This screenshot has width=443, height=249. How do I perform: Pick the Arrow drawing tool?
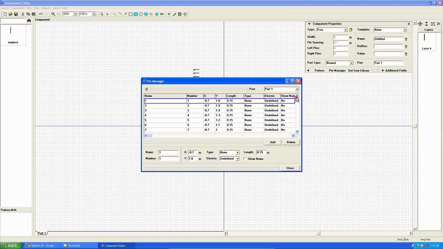pyautogui.click(x=125, y=14)
